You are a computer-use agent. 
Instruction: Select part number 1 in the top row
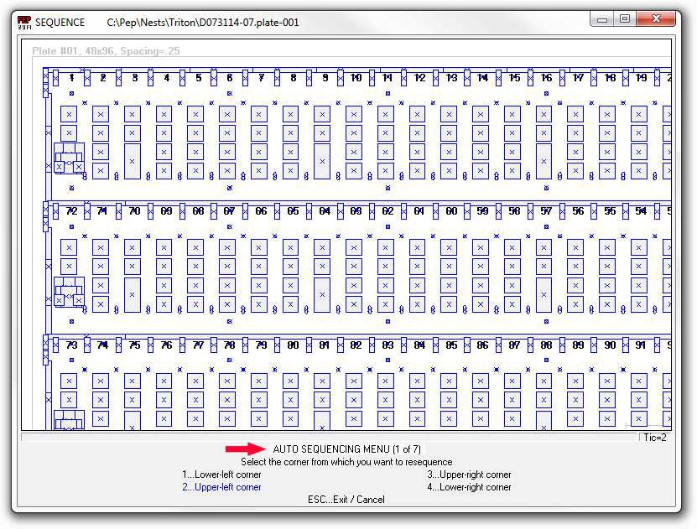pos(72,78)
